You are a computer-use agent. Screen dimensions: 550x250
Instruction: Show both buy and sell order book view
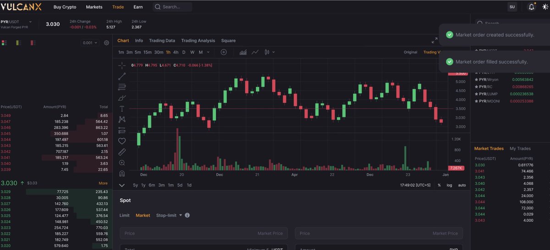coord(4,43)
